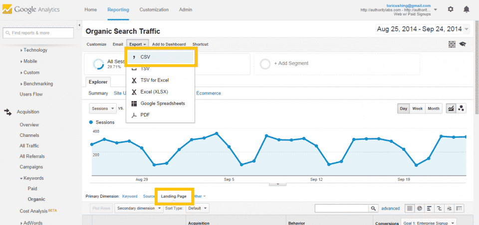Choose the TSV for Excel export icon
This screenshot has height=225, width=479.
(x=134, y=80)
